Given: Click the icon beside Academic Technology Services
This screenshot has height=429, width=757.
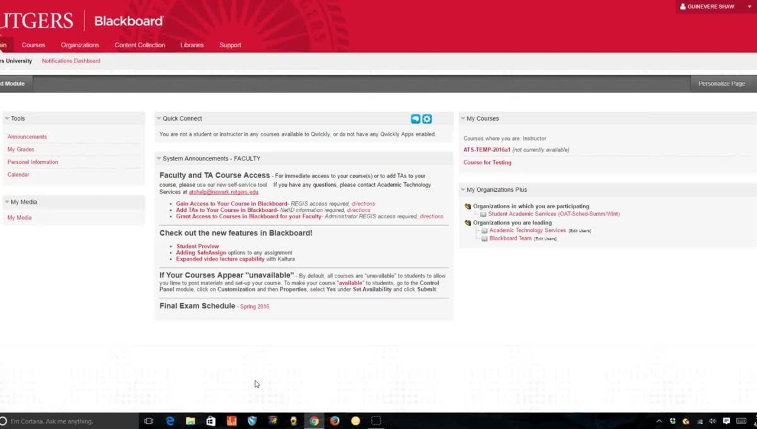Looking at the screenshot, I should coord(484,231).
